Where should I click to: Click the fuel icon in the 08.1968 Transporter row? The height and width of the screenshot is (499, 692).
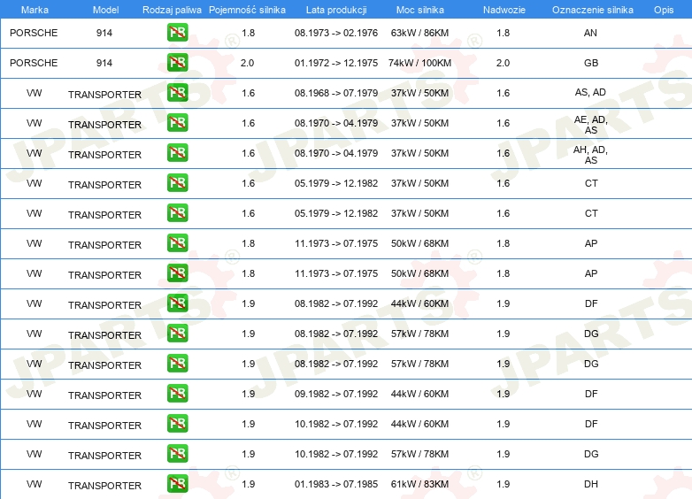tap(177, 93)
